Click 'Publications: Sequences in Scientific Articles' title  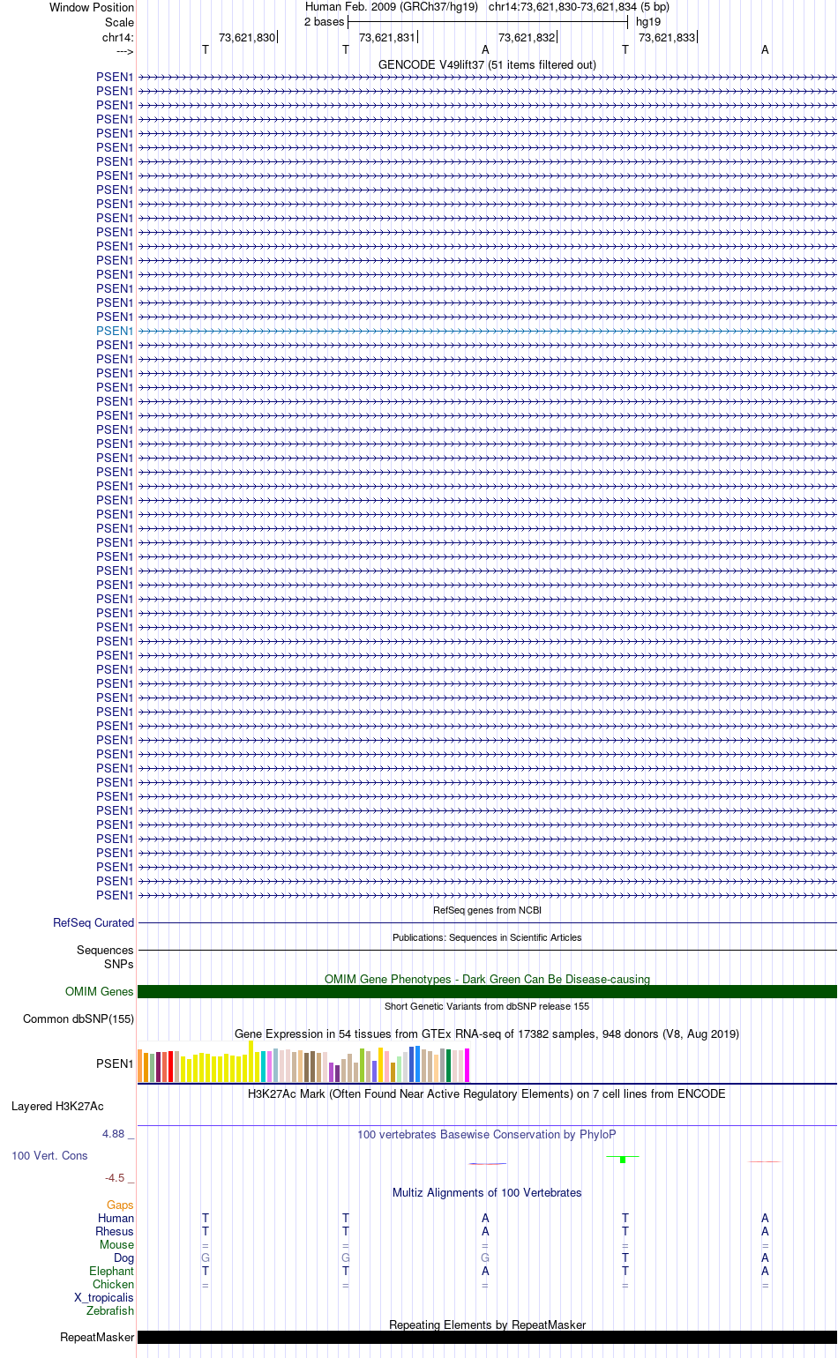[x=487, y=937]
